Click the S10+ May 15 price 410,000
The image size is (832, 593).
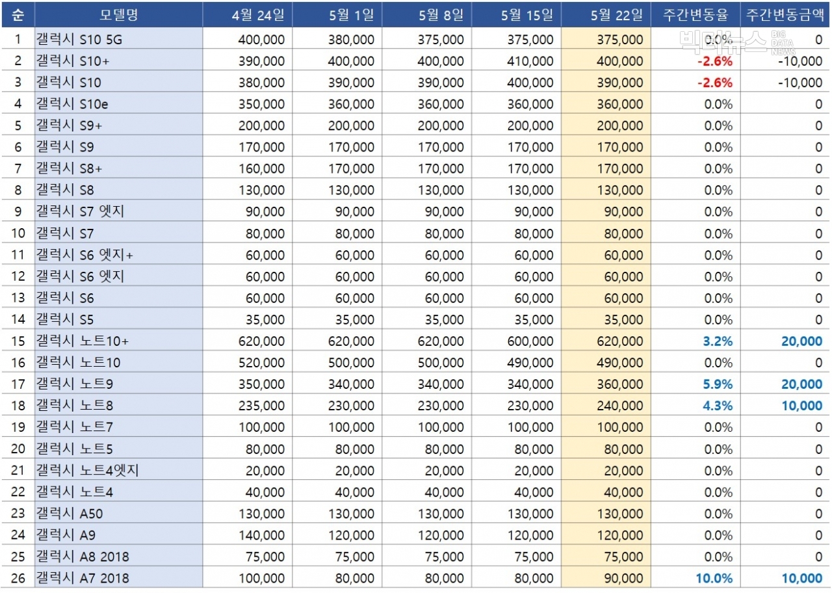pyautogui.click(x=530, y=61)
